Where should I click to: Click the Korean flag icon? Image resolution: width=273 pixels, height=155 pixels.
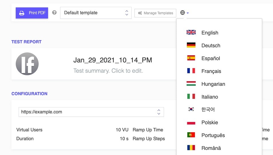191,109
